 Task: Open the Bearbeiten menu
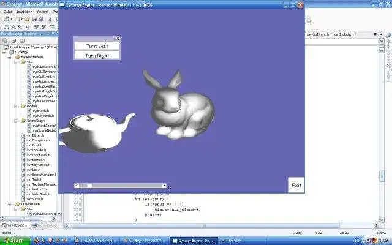[24, 12]
